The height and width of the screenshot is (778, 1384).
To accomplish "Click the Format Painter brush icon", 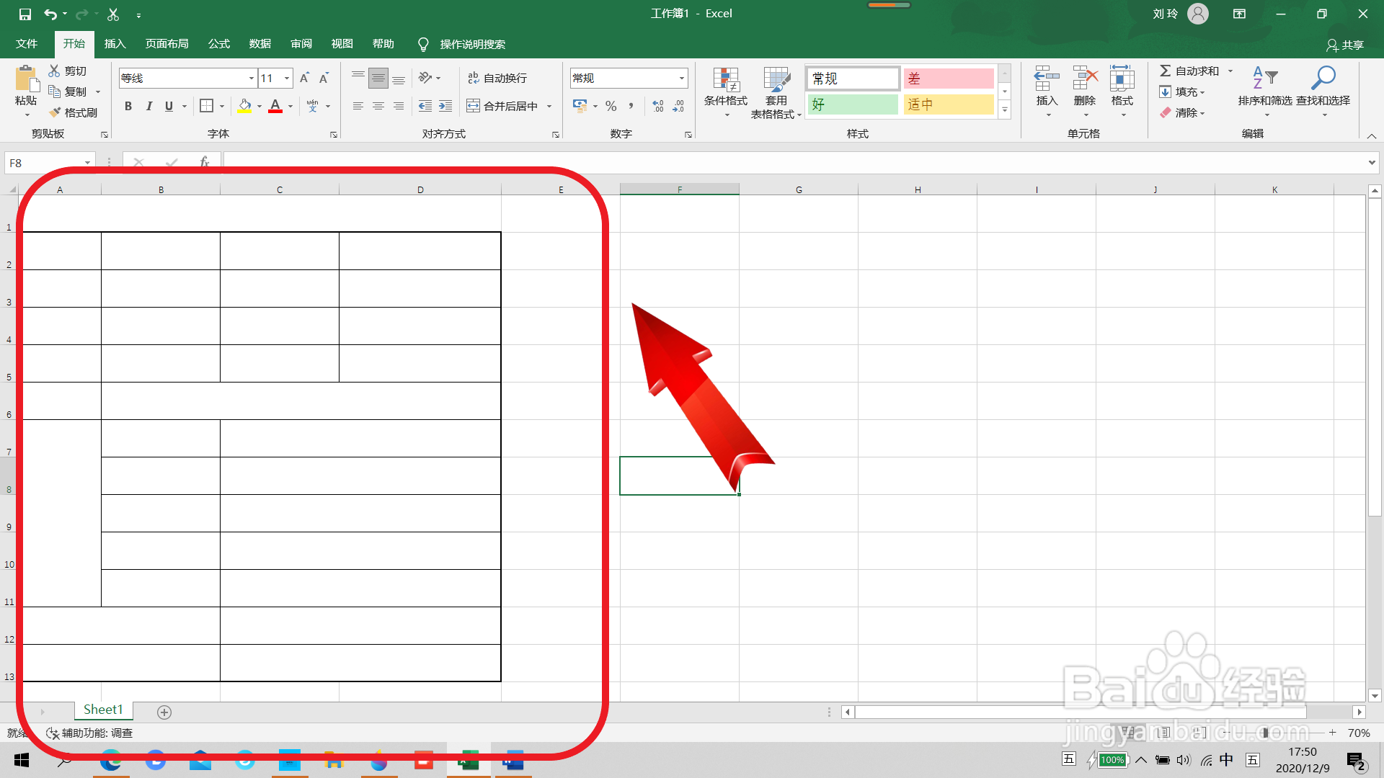I will pos(56,112).
